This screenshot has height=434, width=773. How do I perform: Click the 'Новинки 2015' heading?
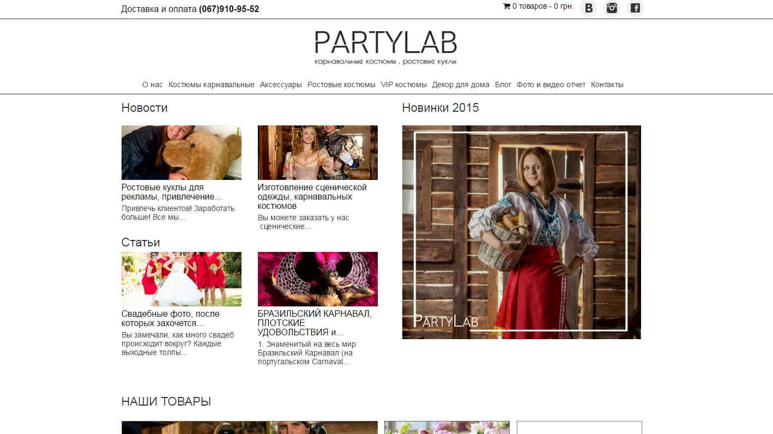(x=440, y=108)
